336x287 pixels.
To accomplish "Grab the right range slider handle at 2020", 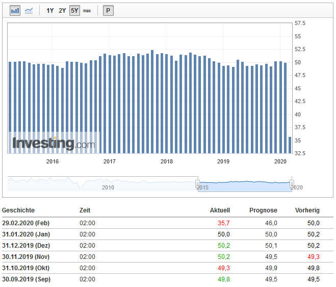I will [292, 184].
